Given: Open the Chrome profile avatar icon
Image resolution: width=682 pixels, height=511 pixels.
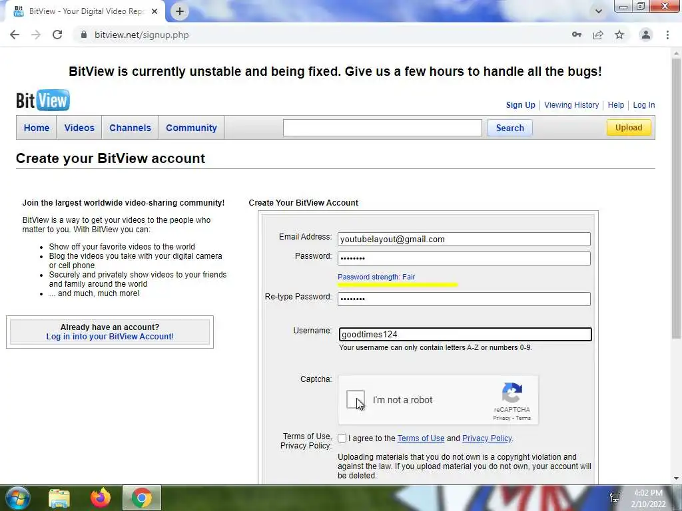Looking at the screenshot, I should 646,35.
